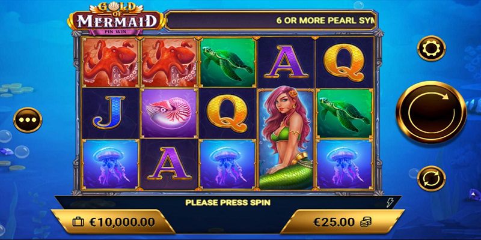This screenshot has width=481, height=240.
Task: Click the green turtle in top row
Action: [228, 62]
